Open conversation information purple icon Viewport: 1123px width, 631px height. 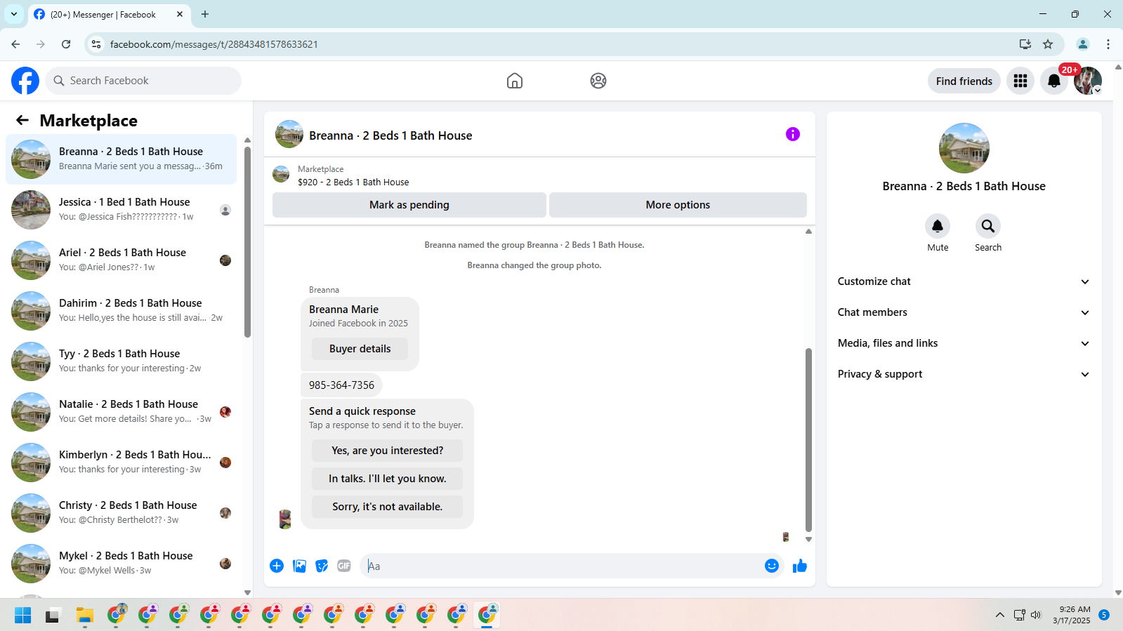793,134
